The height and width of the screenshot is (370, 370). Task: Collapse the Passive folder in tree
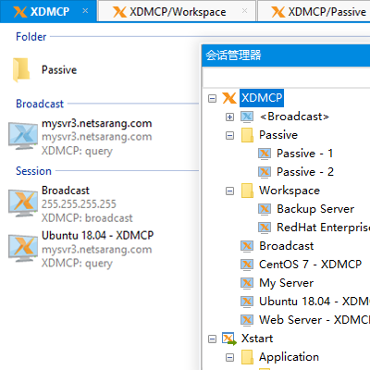click(229, 135)
